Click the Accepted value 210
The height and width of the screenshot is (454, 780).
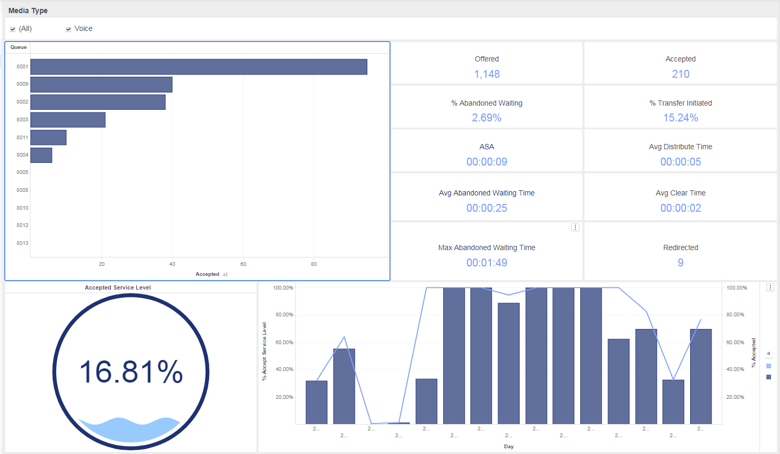[681, 74]
